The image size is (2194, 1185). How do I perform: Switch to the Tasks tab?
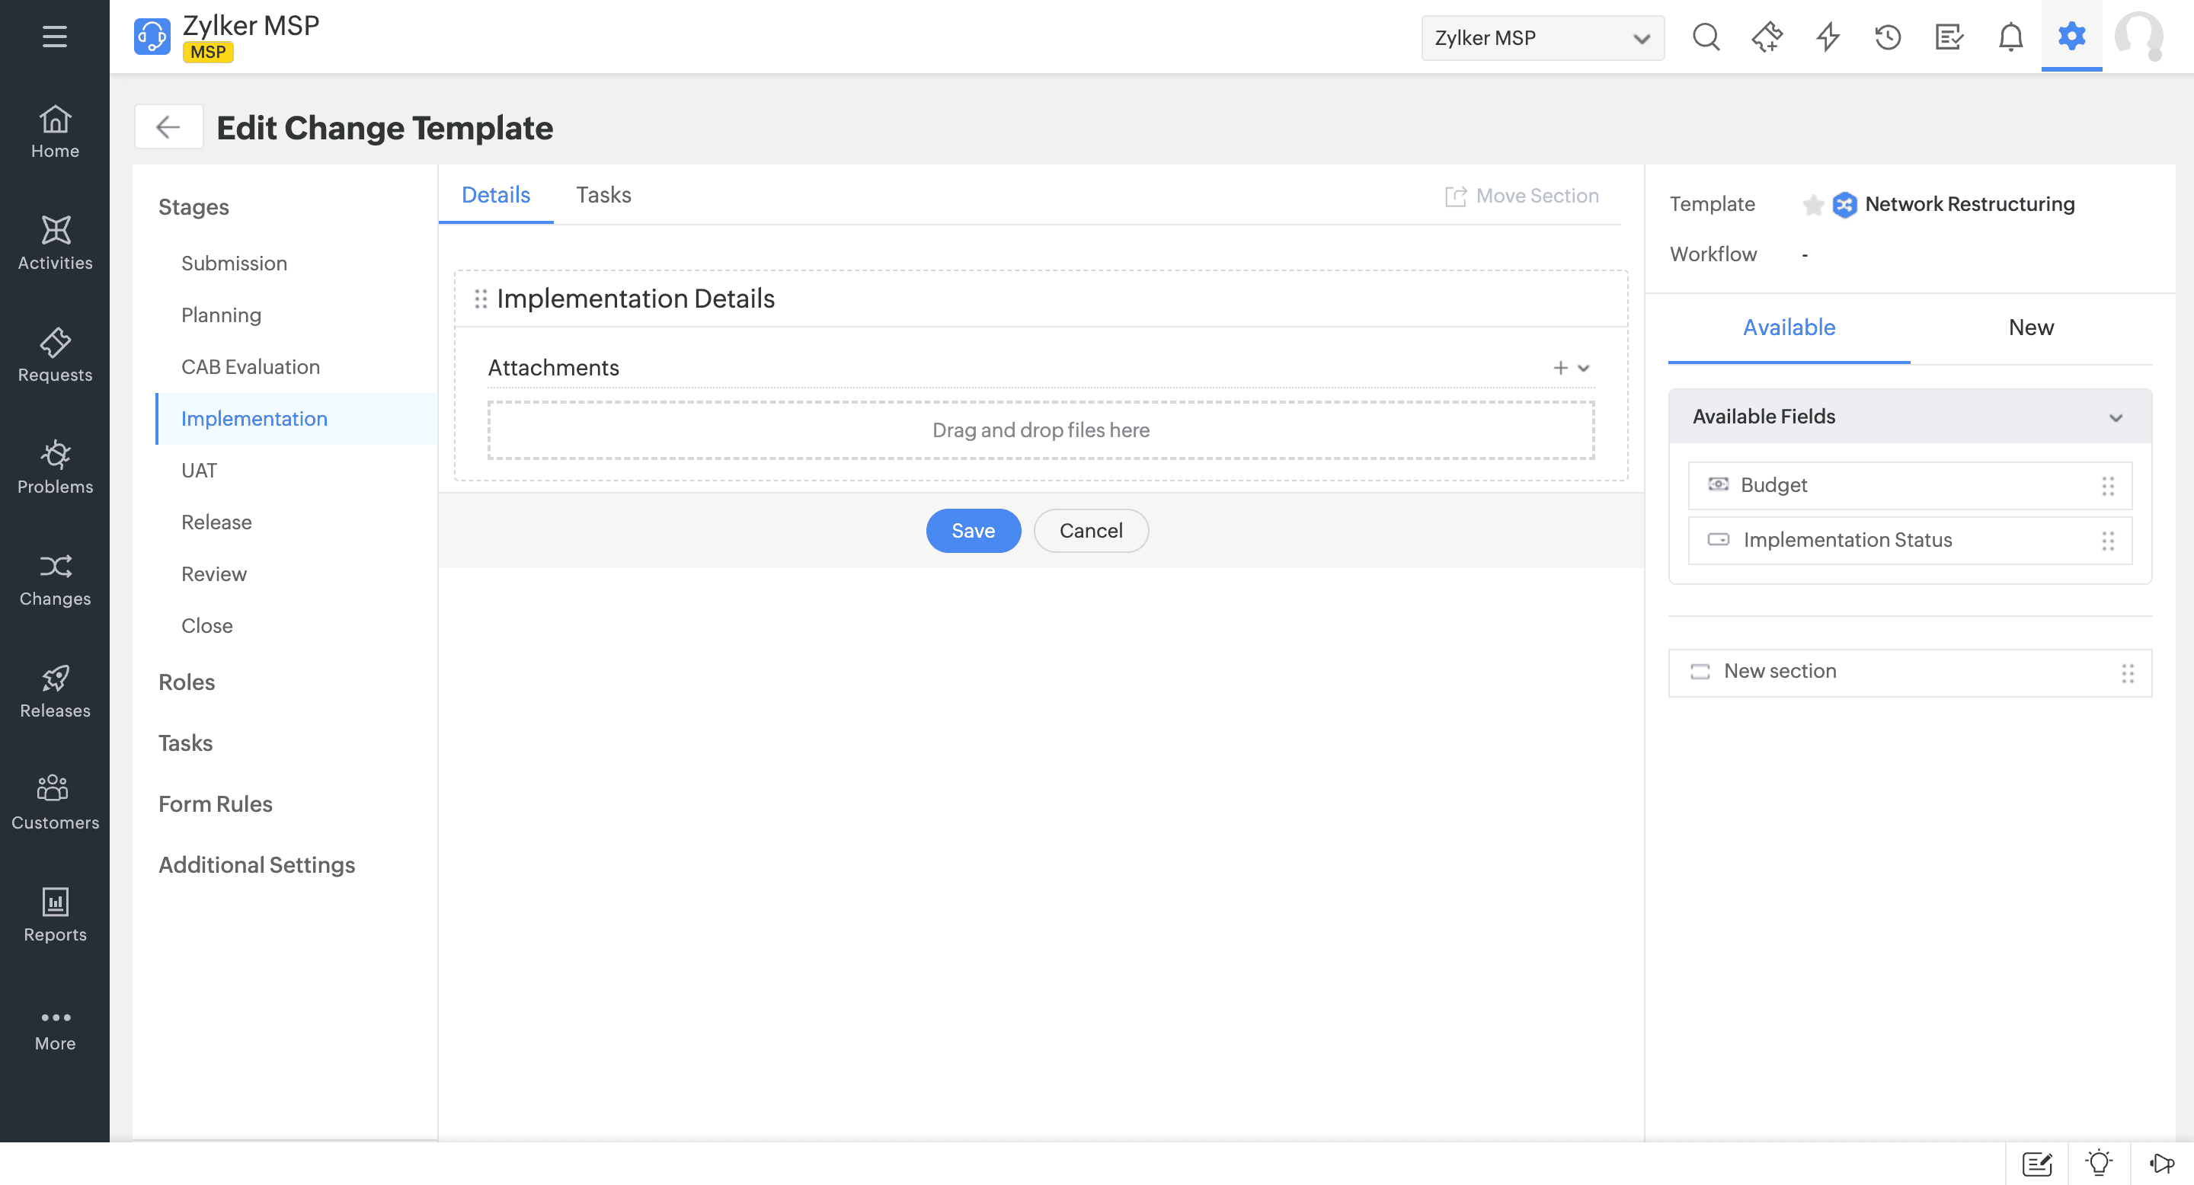pyautogui.click(x=603, y=195)
